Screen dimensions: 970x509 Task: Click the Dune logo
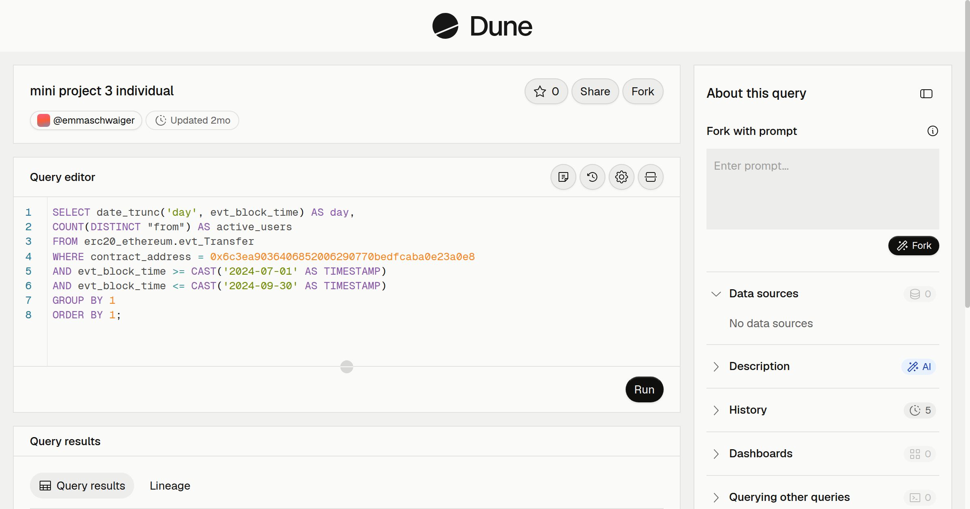coord(482,26)
